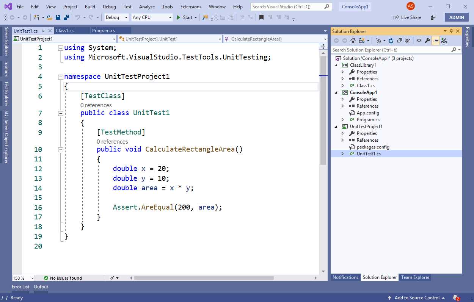Click Show All Files in Solution Explorer
The image size is (474, 302).
(408, 41)
